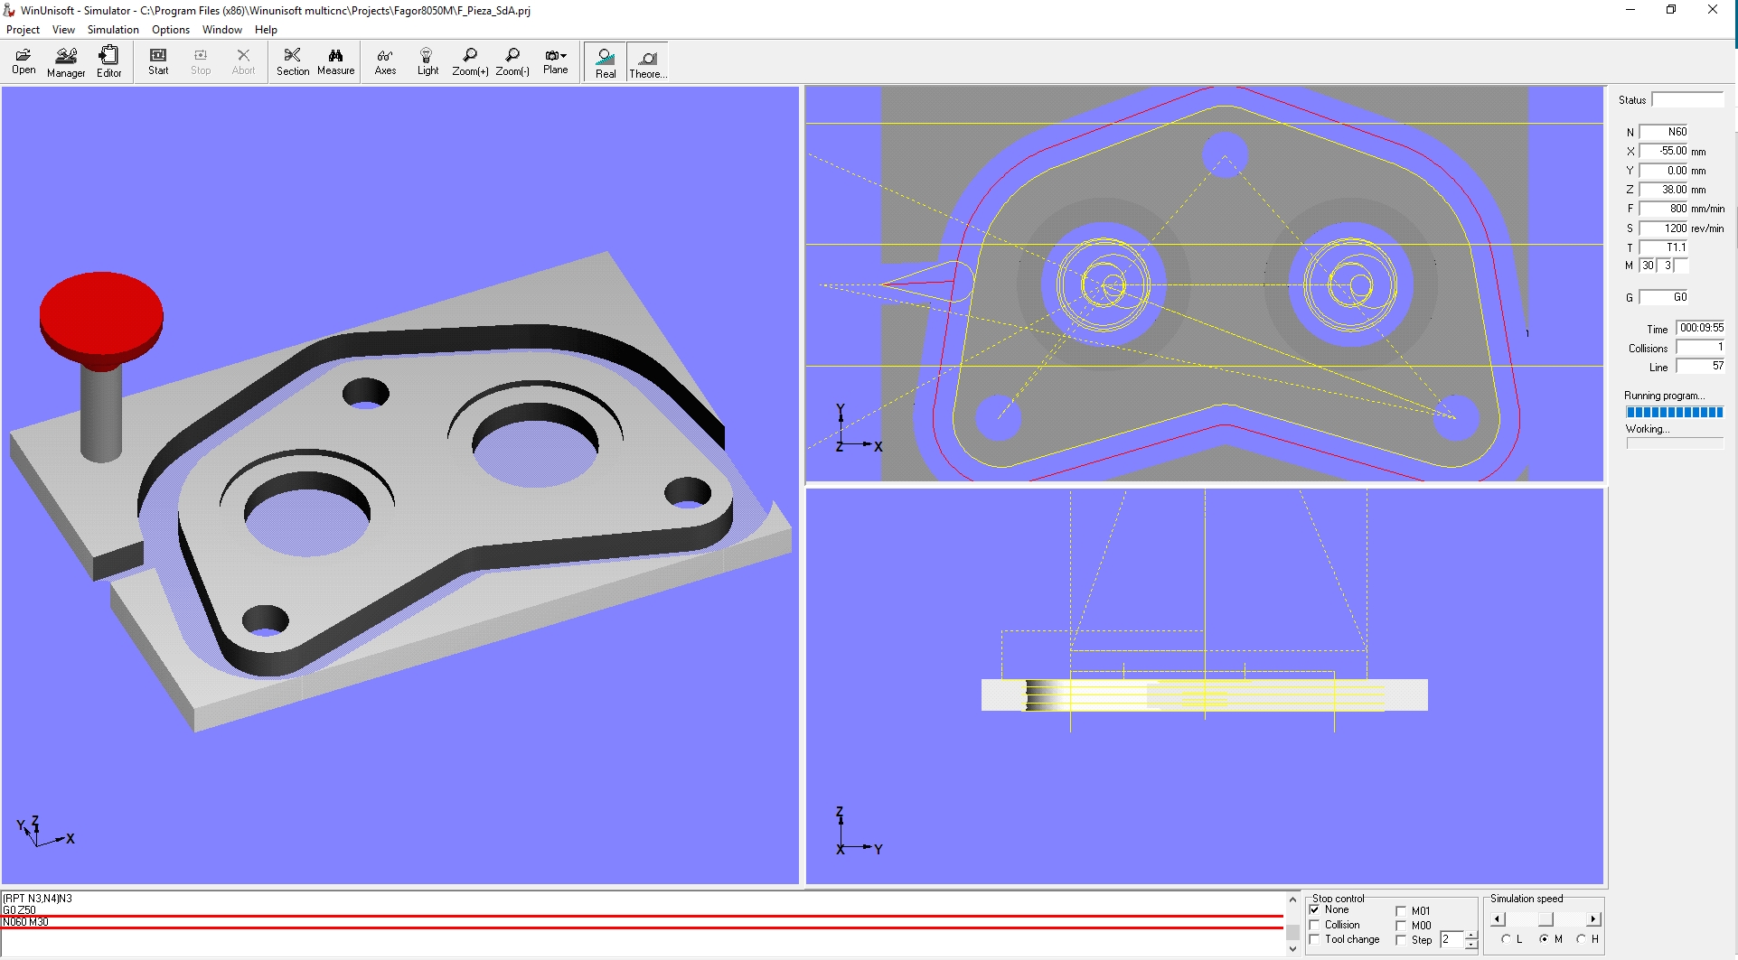The width and height of the screenshot is (1738, 960).
Task: Open the Simulation menu
Action: (x=113, y=30)
